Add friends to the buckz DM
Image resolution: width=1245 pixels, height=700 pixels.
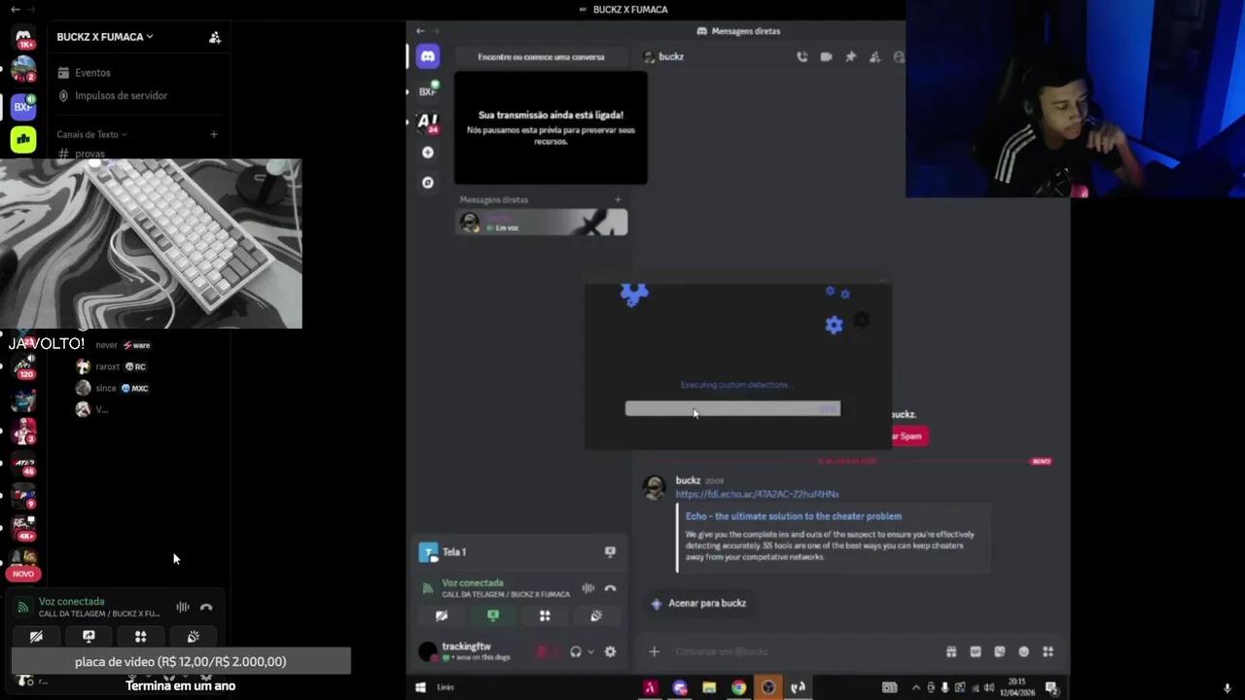[874, 56]
